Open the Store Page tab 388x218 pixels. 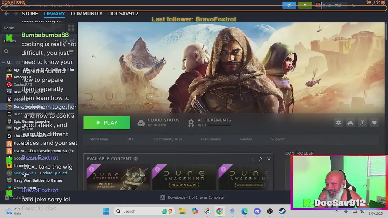99,139
